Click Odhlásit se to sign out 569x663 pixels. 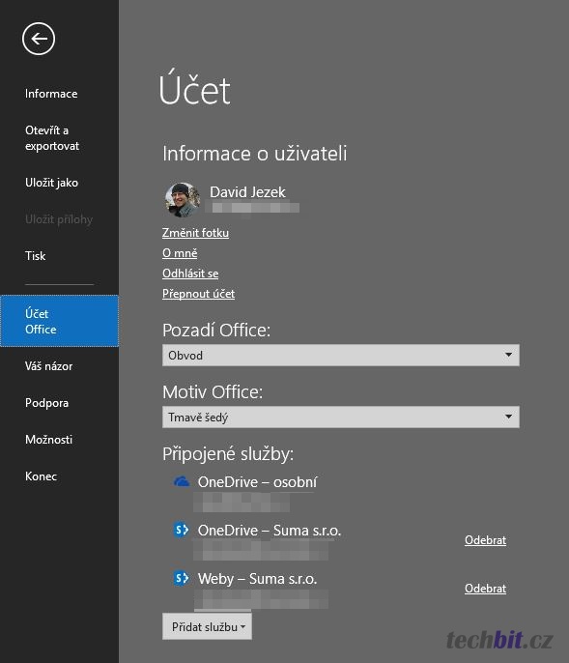pos(190,274)
